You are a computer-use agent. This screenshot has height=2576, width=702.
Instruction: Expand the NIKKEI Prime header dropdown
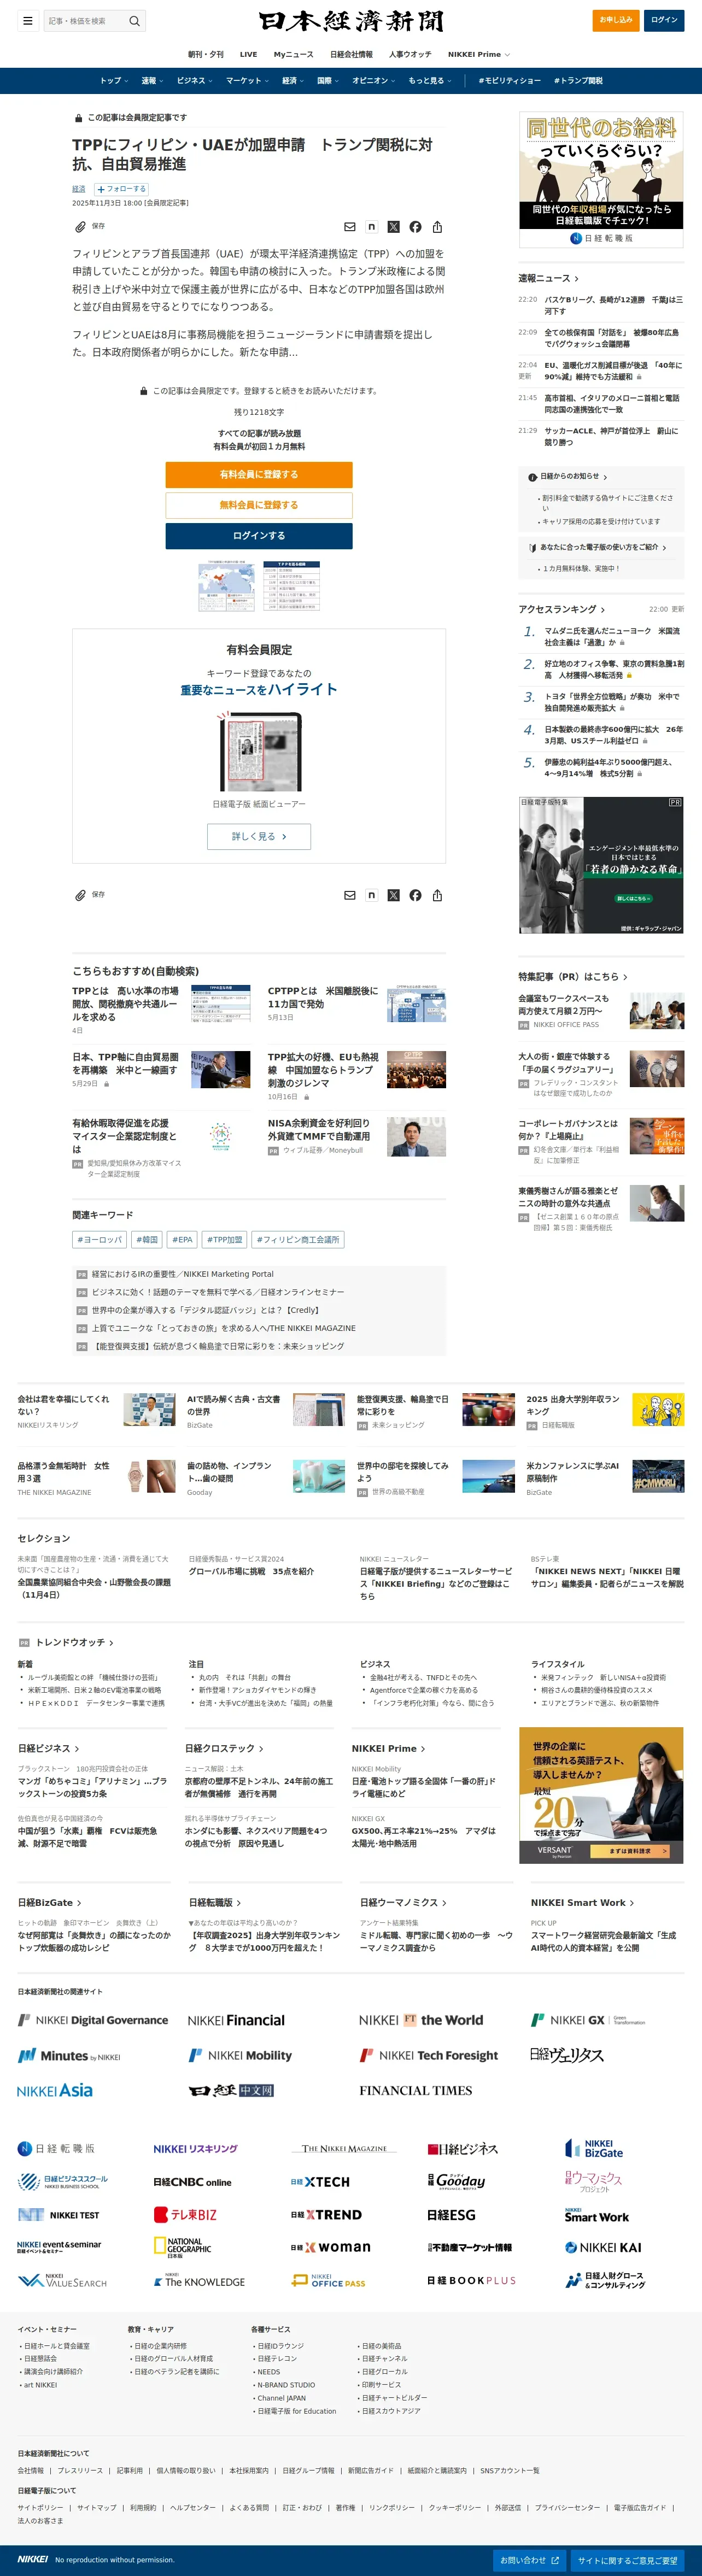point(478,54)
